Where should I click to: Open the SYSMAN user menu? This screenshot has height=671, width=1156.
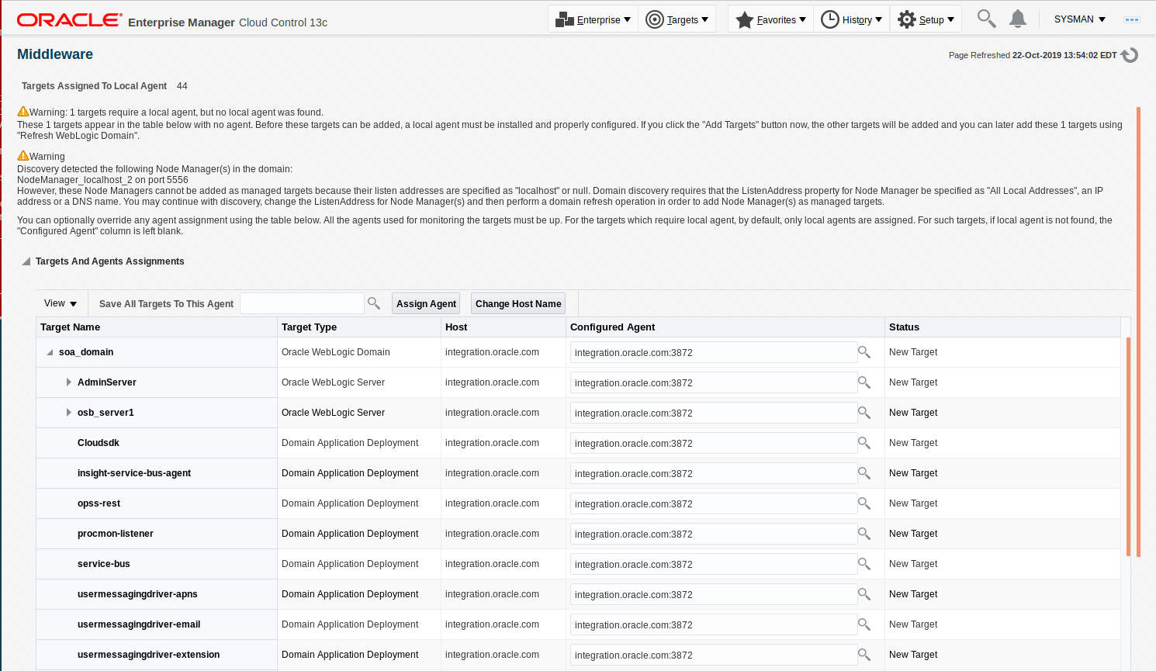pos(1079,19)
